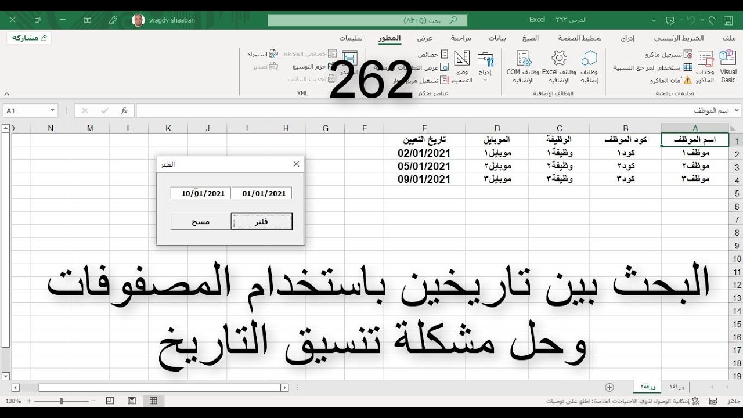This screenshot has height=418, width=743.
Task: Select row 7 header
Action: pyautogui.click(x=736, y=219)
